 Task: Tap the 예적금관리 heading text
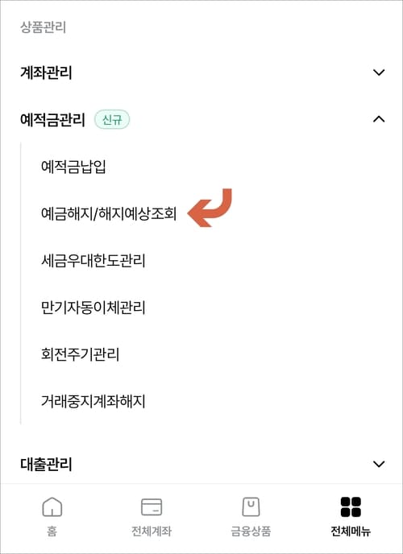52,120
